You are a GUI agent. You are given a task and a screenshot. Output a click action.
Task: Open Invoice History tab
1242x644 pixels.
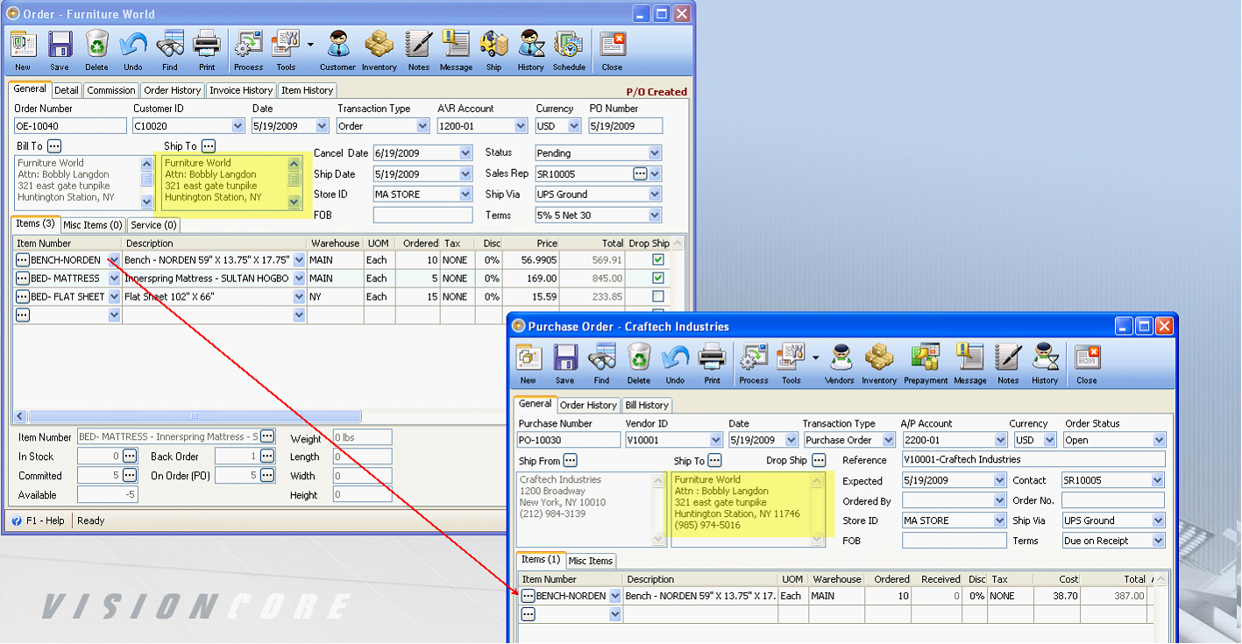(x=241, y=90)
